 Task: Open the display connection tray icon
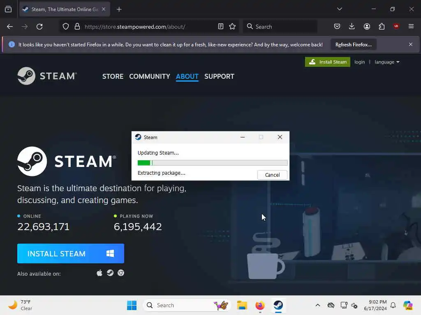tap(344, 305)
